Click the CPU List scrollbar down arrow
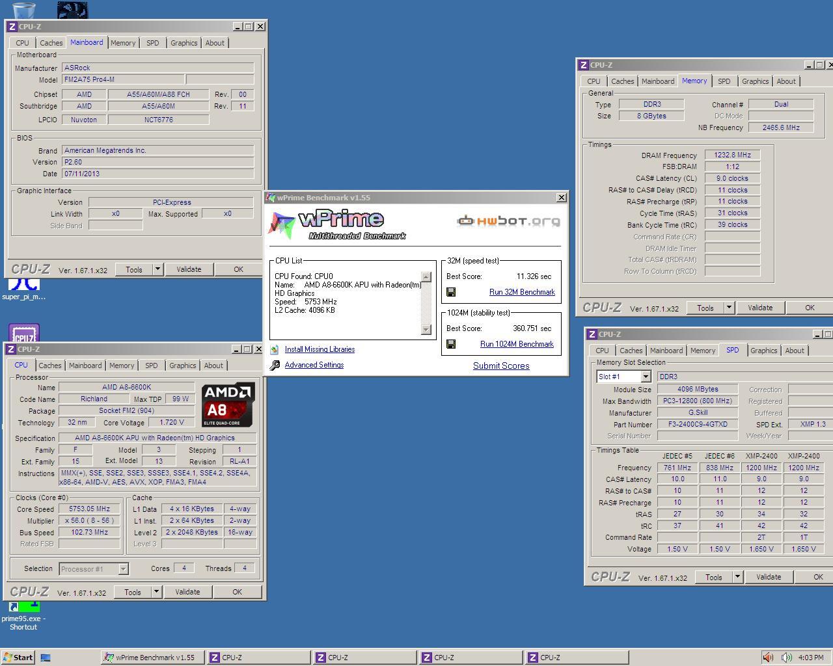Viewport: 833px width, 666px height. [x=426, y=330]
